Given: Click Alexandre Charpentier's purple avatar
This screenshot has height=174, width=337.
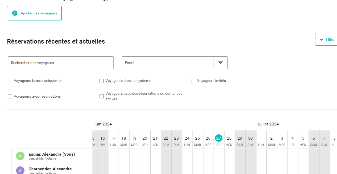Looking at the screenshot, I should (x=20, y=170).
